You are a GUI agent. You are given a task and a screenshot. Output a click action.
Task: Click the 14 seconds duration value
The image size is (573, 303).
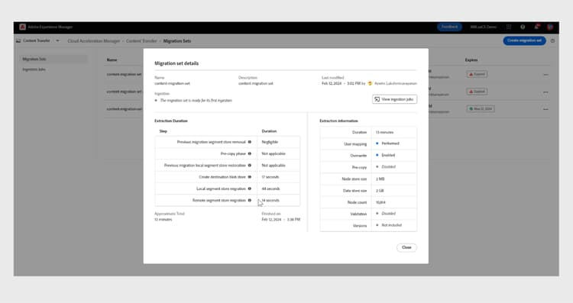[270, 201]
